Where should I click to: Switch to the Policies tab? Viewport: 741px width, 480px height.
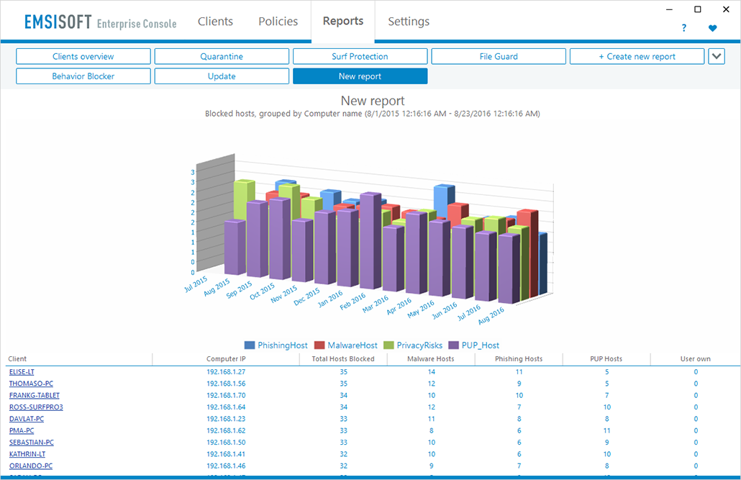click(278, 22)
